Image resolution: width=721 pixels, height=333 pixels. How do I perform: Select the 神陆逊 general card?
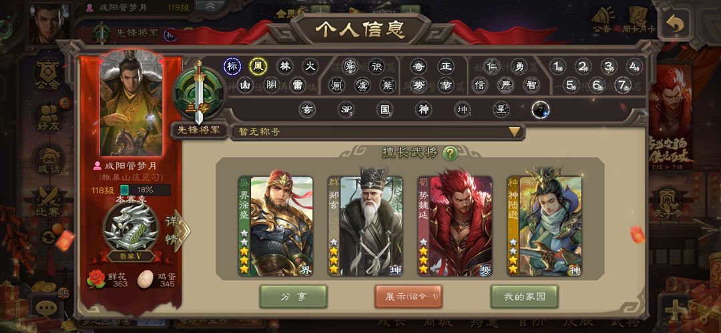tap(544, 226)
